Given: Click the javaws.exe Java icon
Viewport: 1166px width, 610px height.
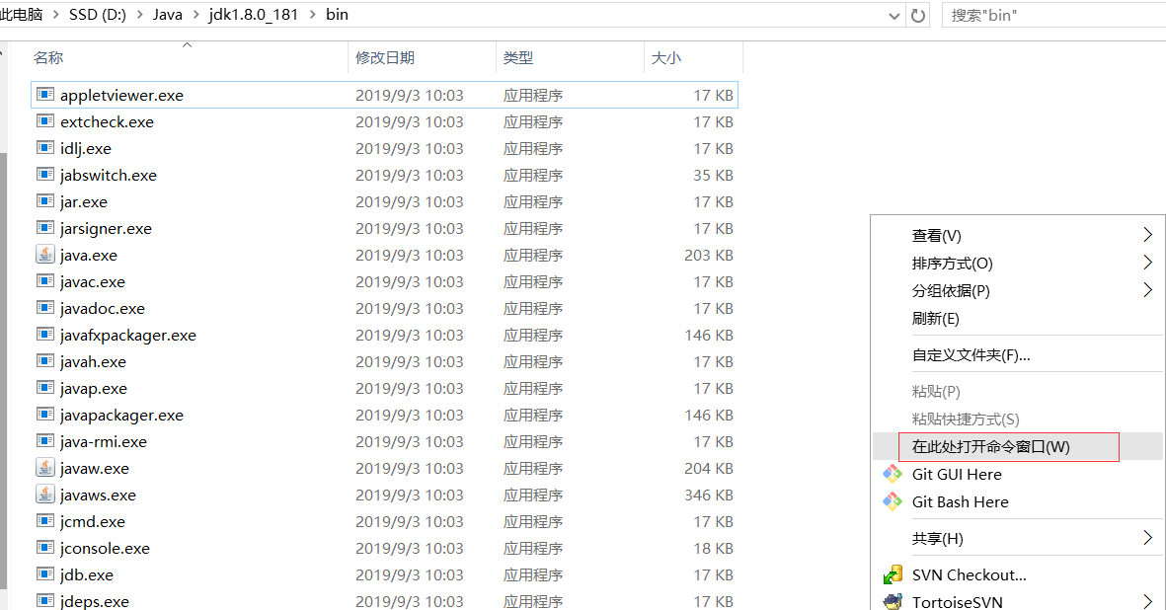Looking at the screenshot, I should [x=44, y=495].
